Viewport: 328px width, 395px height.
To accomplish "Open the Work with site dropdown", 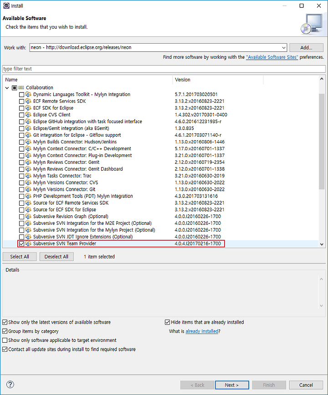I will coord(284,48).
